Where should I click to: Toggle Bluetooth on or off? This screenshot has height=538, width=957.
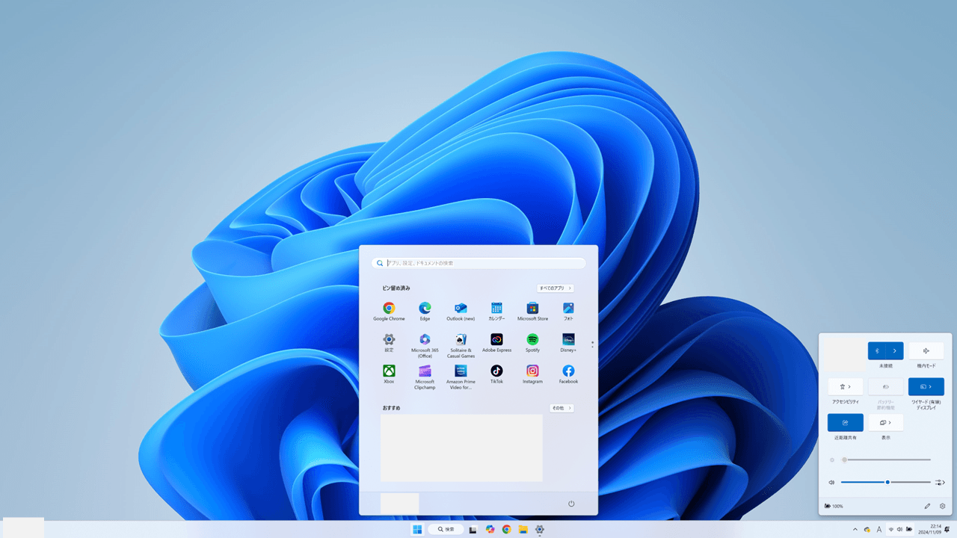click(x=877, y=351)
